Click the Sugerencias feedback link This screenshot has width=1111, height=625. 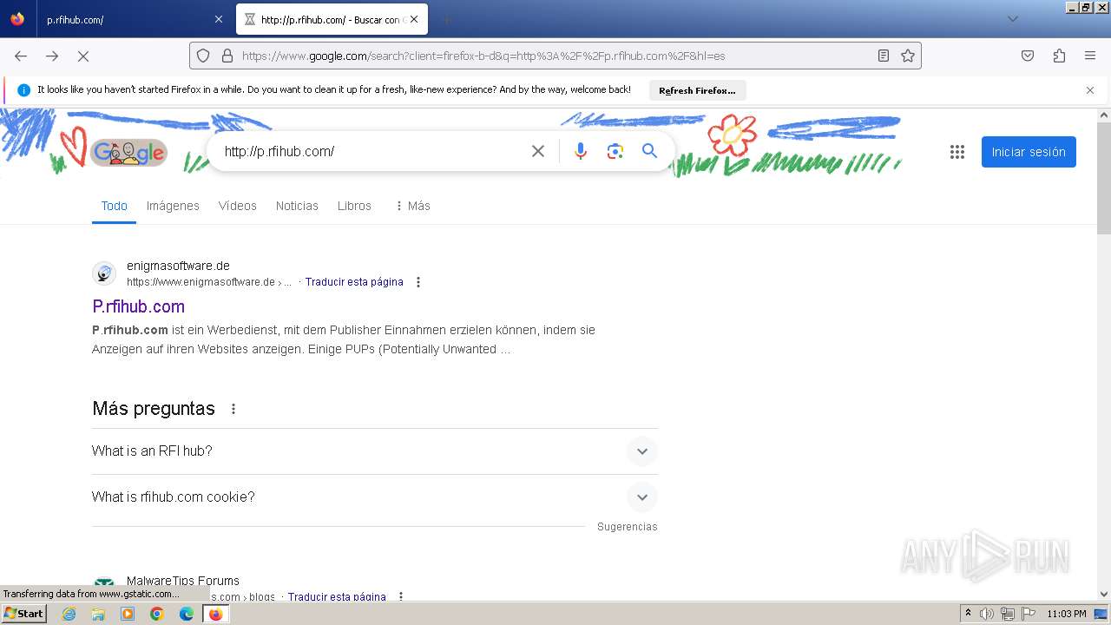coord(628,527)
